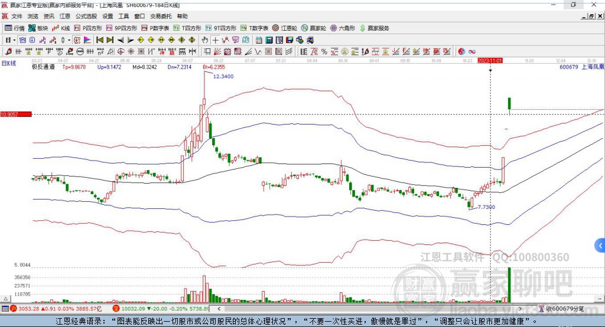605x327 pixels.
Task: Click 收600679分笔 in the status bar
Action: [x=565, y=309]
